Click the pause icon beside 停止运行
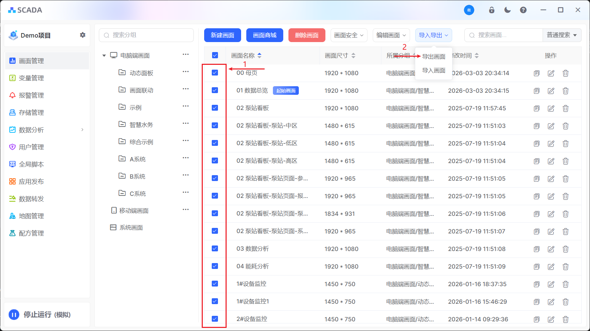Screen dimensions: 590x331 pos(14,314)
